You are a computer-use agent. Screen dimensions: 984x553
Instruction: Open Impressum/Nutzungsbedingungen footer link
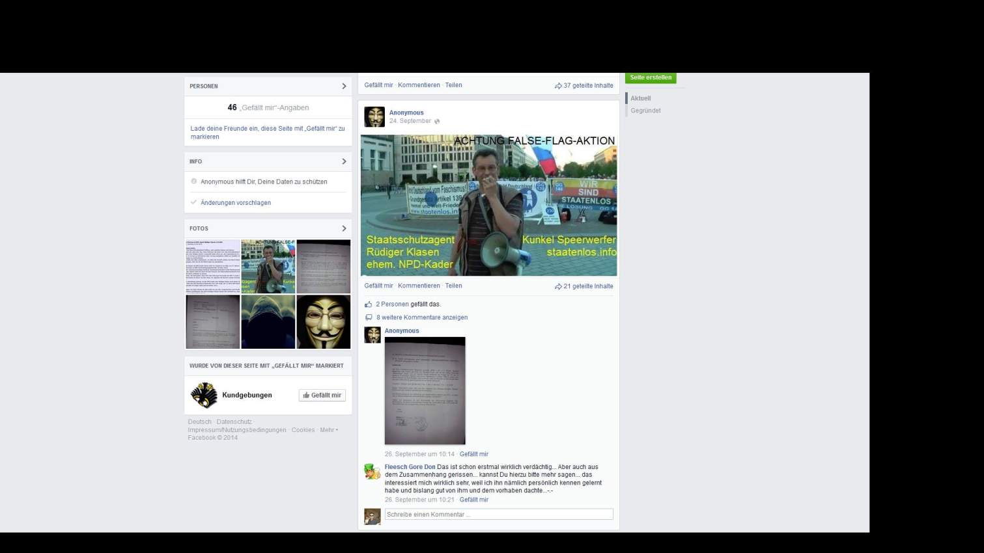pos(237,429)
